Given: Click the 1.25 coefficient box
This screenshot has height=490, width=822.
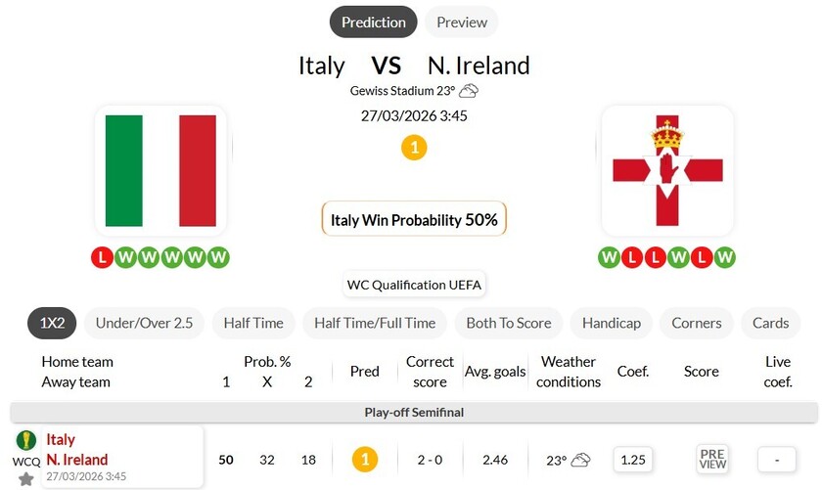Looking at the screenshot, I should click(x=633, y=459).
